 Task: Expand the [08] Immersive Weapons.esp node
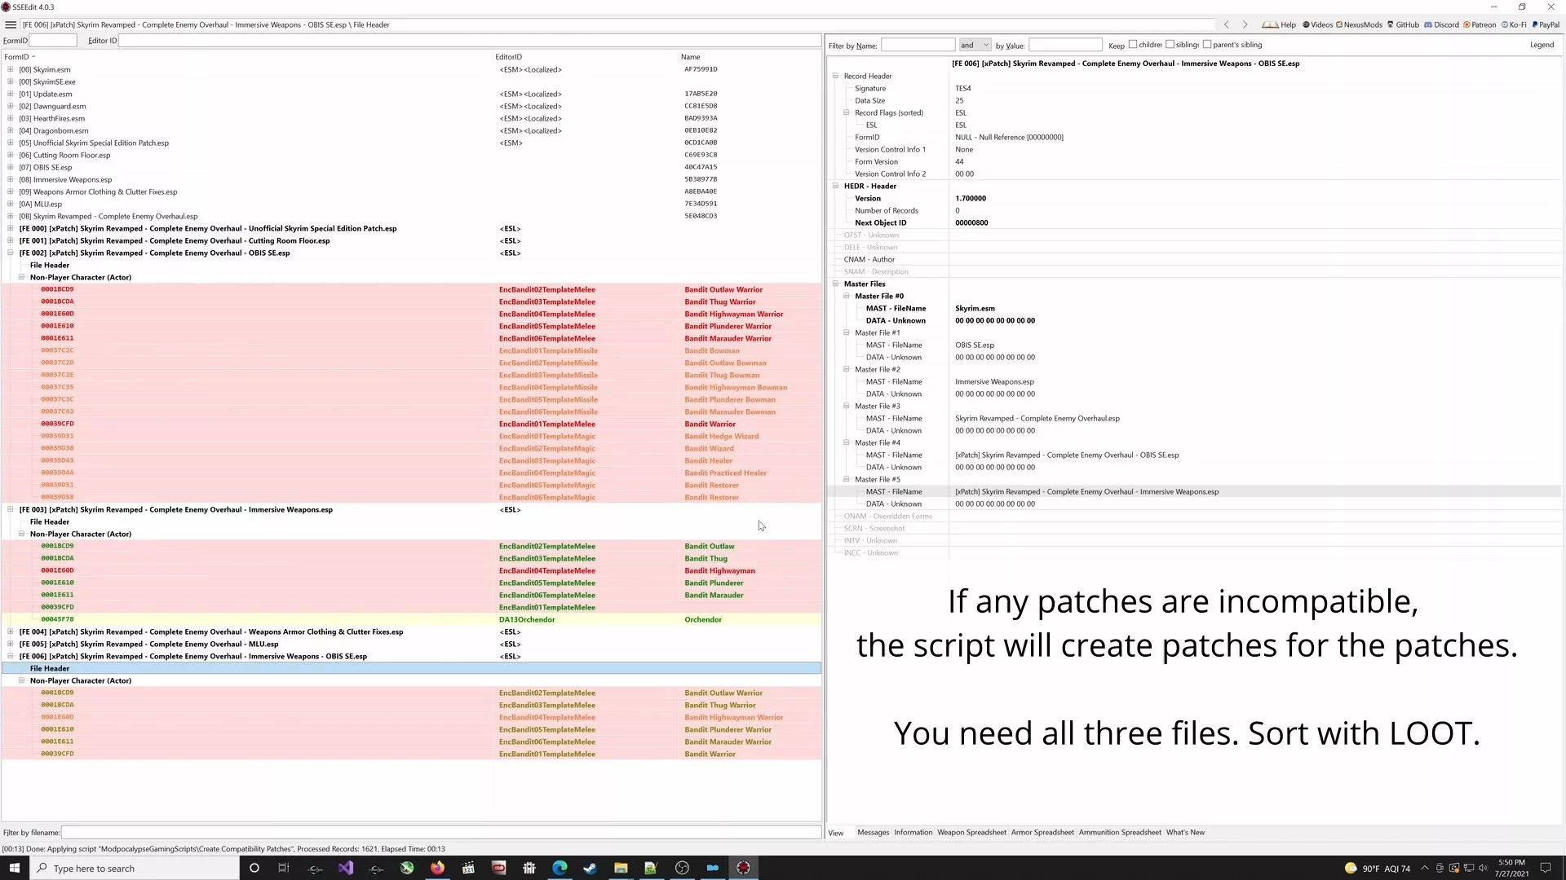11,179
